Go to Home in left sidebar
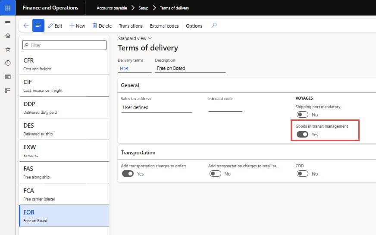Screen dimensions: 376x235 (x=8, y=36)
